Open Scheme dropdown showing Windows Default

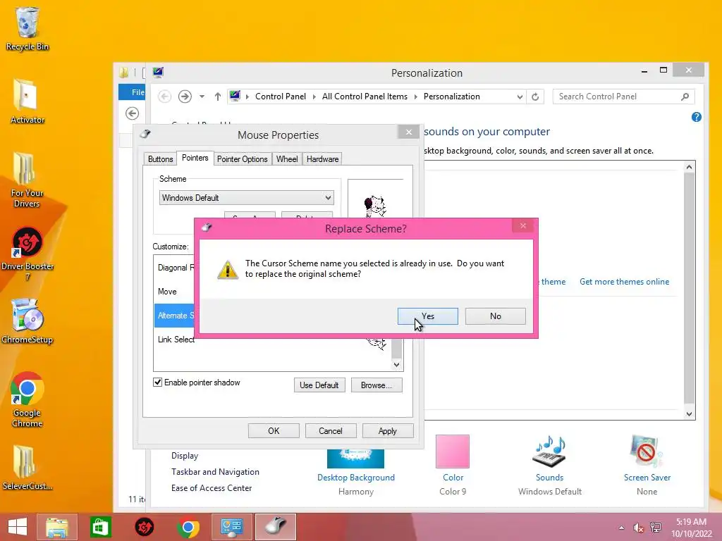[x=246, y=198]
